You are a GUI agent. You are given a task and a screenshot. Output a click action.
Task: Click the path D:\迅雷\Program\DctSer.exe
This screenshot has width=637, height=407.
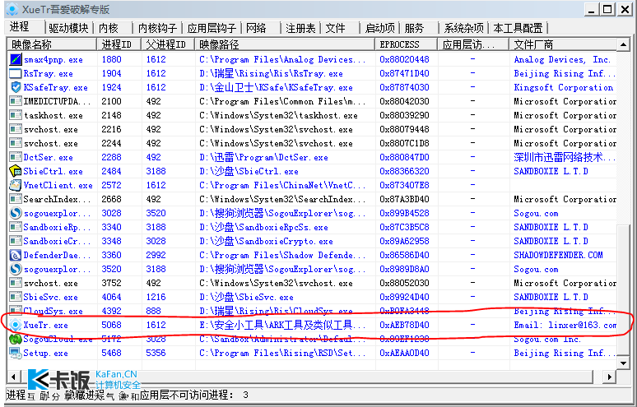click(263, 157)
